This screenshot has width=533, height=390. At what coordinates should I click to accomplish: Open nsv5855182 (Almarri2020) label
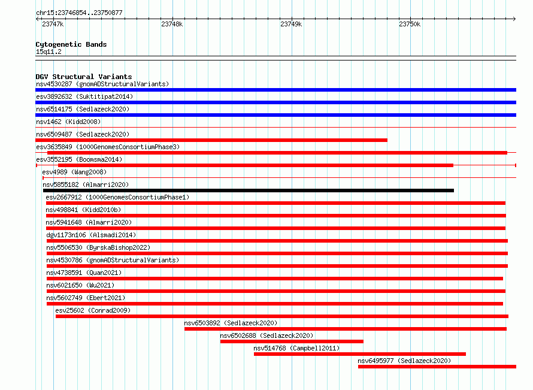click(86, 185)
